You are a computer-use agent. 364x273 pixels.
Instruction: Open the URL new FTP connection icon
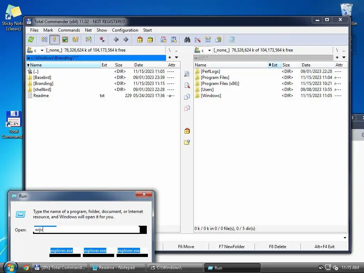pos(174,39)
